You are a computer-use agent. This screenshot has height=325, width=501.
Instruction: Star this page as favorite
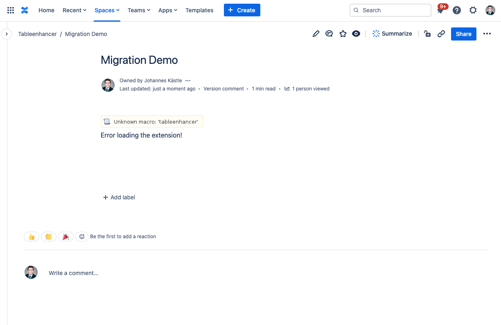[x=343, y=34]
